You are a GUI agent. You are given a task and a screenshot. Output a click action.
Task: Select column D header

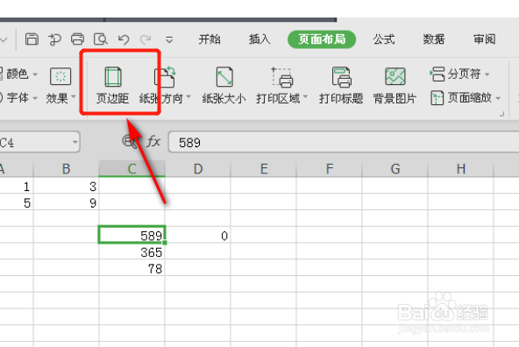point(197,169)
